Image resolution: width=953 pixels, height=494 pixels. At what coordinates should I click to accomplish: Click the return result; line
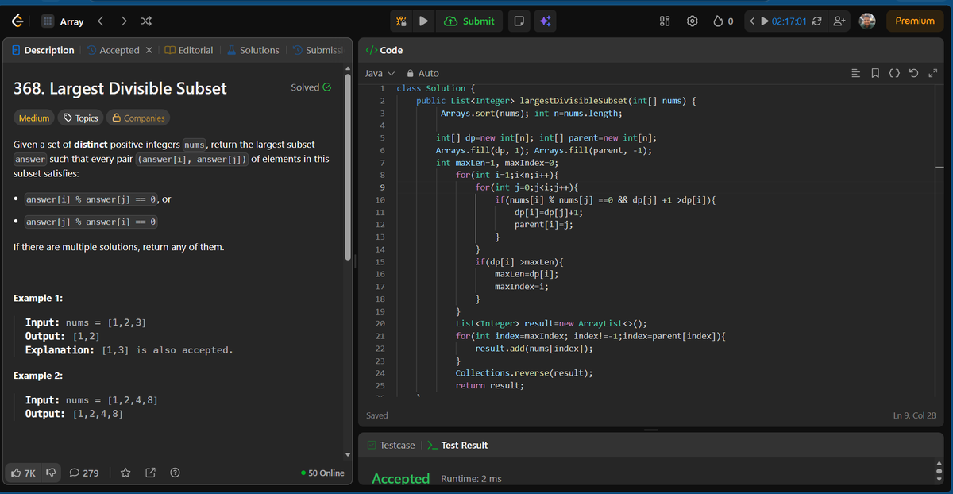pos(489,385)
